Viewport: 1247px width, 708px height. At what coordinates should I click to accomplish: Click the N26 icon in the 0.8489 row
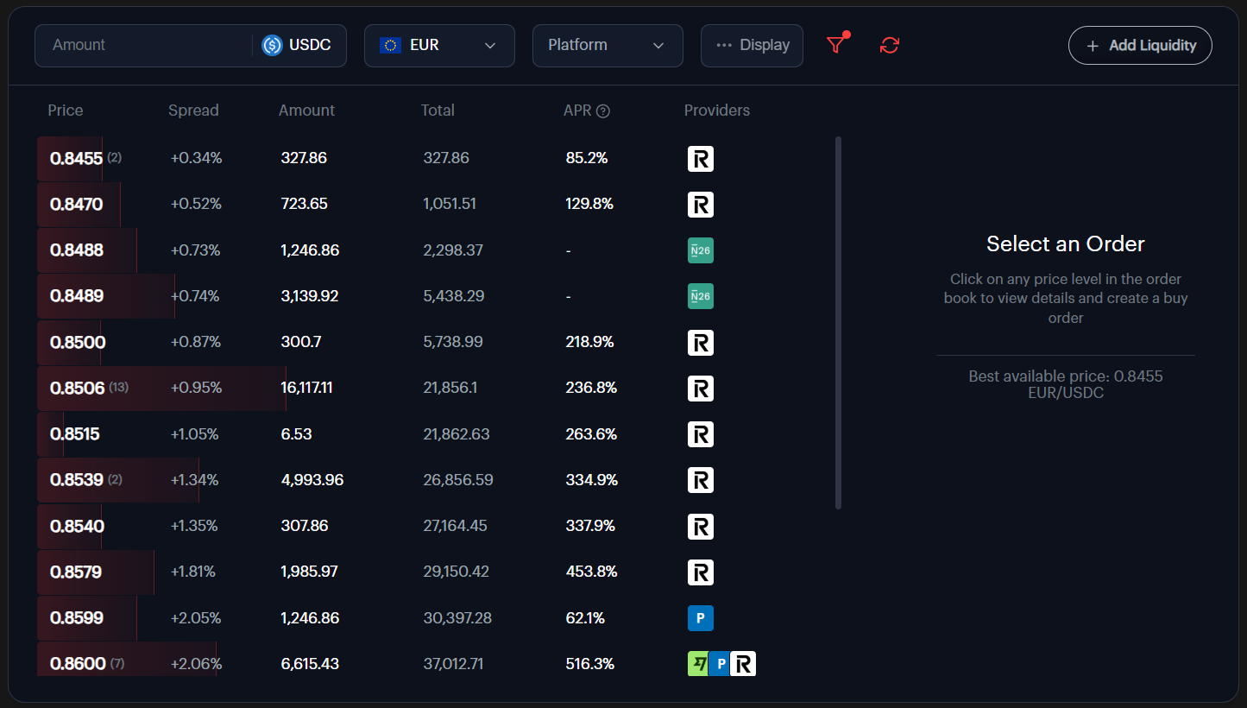point(701,296)
